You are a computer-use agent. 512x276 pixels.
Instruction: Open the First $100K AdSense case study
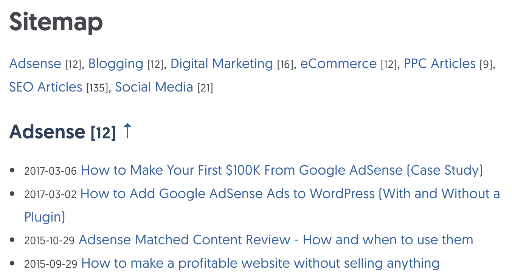click(x=282, y=170)
